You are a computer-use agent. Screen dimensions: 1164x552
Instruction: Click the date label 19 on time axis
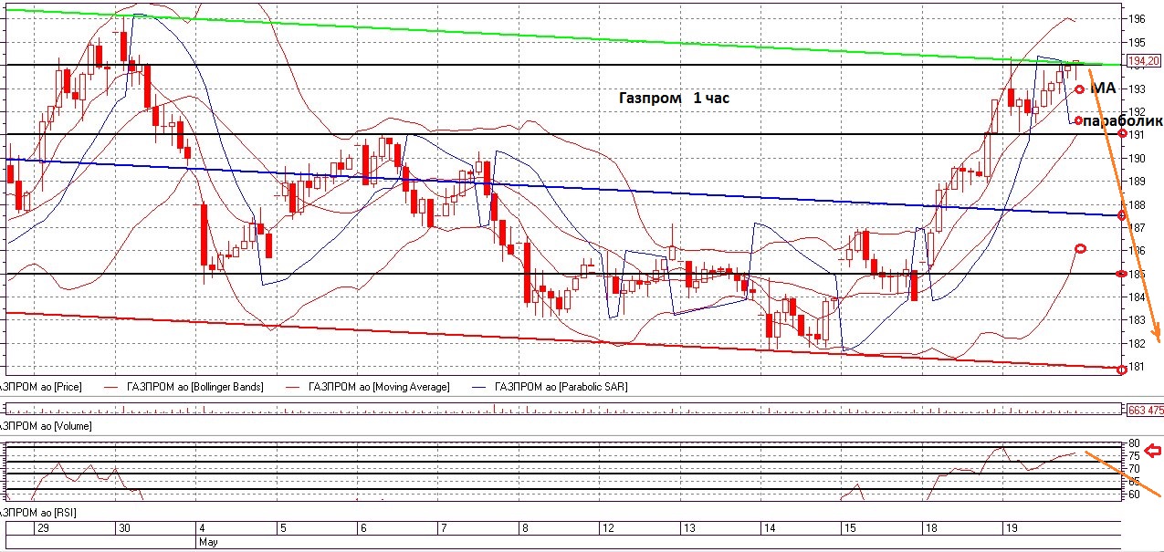1012,528
